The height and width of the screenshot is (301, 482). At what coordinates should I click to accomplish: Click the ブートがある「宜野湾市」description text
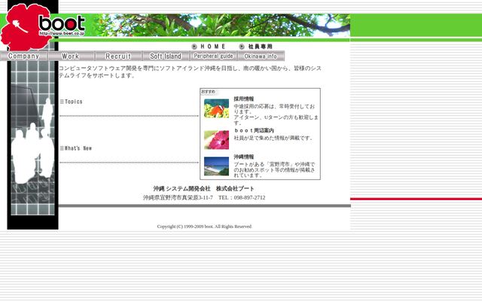(x=274, y=170)
